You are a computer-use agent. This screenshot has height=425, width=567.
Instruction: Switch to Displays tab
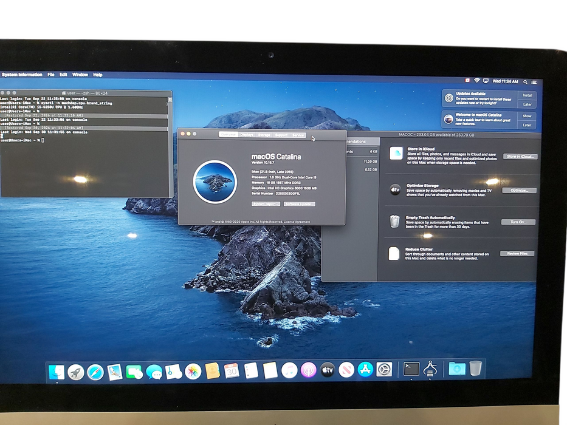[x=247, y=134]
